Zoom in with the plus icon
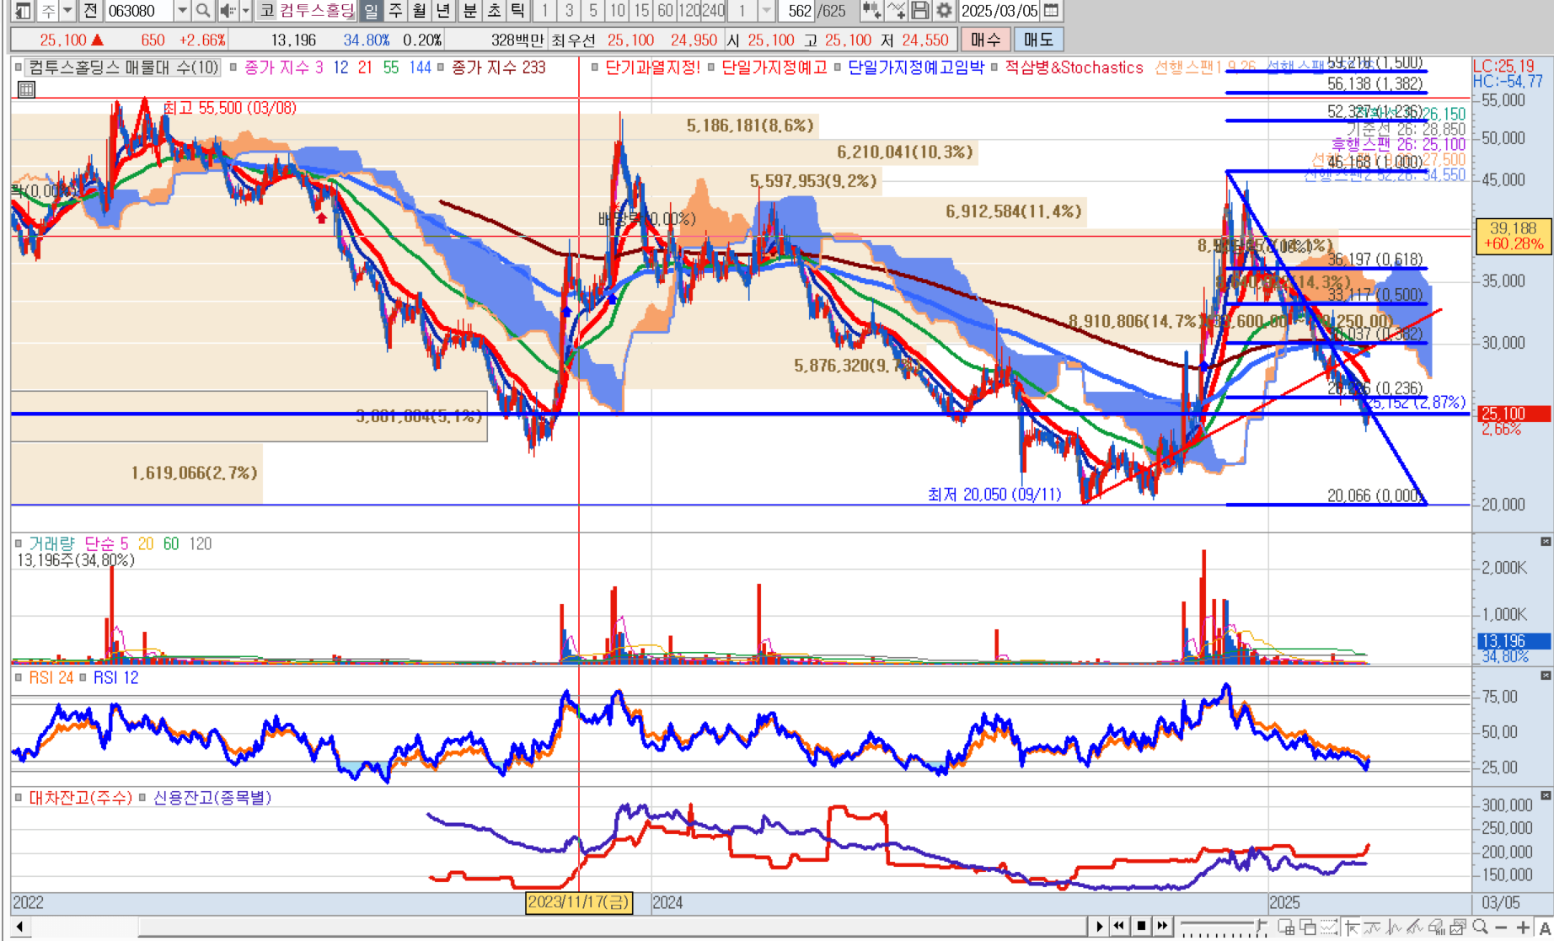Viewport: 1554px width, 941px height. [x=1523, y=927]
